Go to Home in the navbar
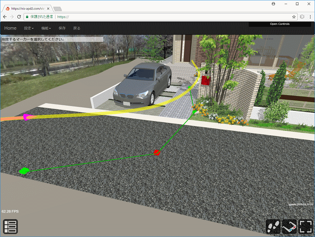The width and height of the screenshot is (315, 237). coord(10,28)
